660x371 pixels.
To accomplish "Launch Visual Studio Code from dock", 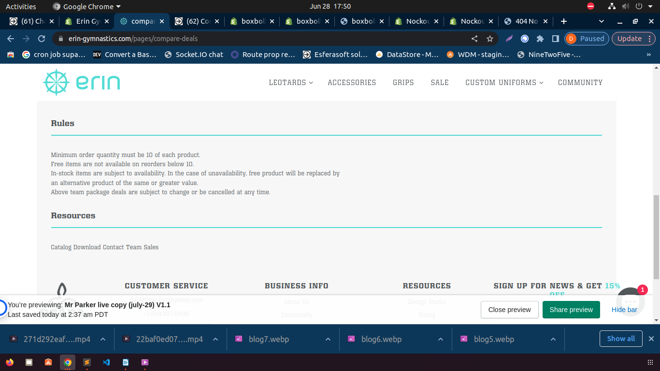I will click(x=106, y=362).
